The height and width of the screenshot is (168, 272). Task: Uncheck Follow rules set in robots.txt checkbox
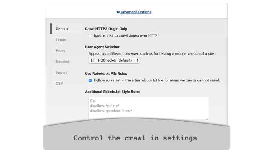click(90, 80)
